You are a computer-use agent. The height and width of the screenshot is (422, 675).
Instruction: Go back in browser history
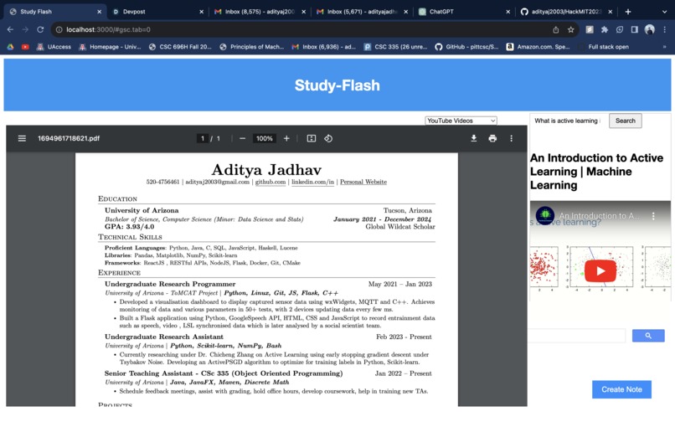pos(10,29)
